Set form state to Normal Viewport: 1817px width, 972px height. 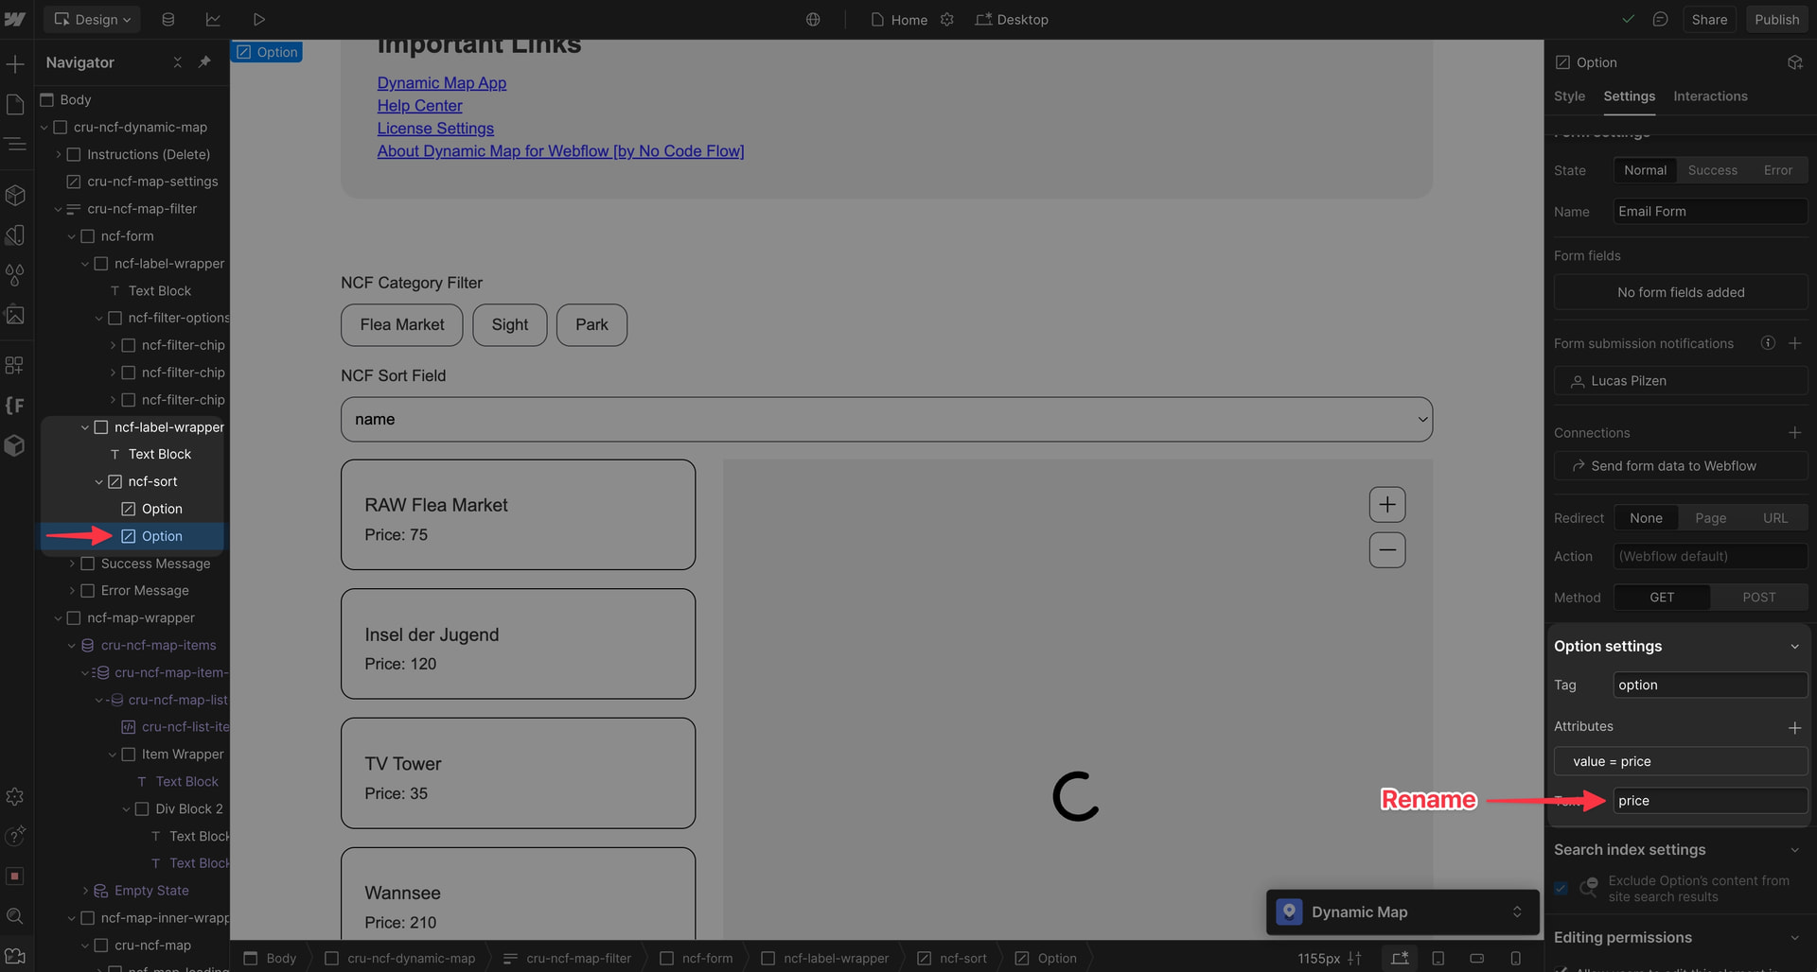[x=1646, y=170]
